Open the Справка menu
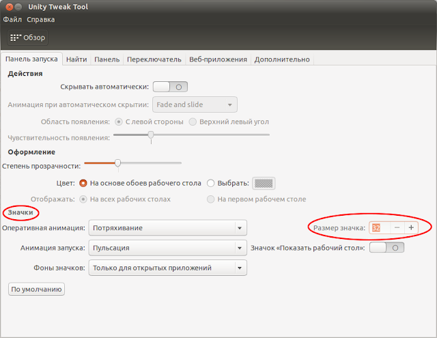437x338 pixels. [x=41, y=20]
